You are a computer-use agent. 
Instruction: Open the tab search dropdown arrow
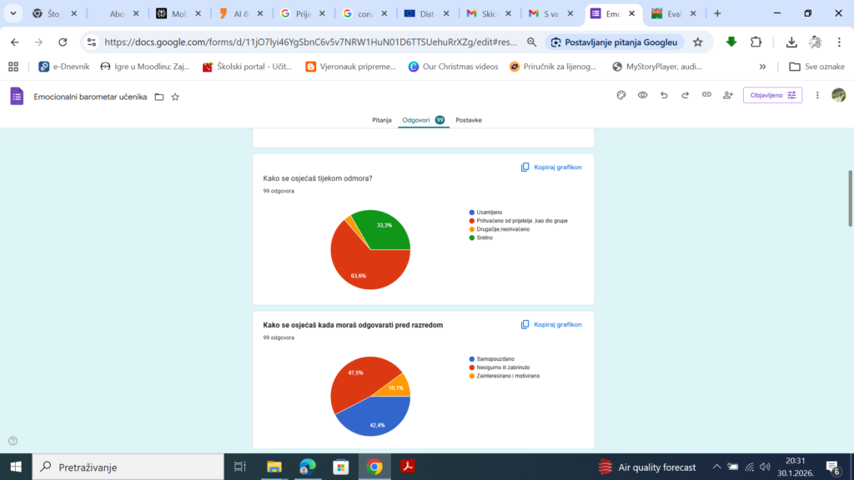[13, 13]
